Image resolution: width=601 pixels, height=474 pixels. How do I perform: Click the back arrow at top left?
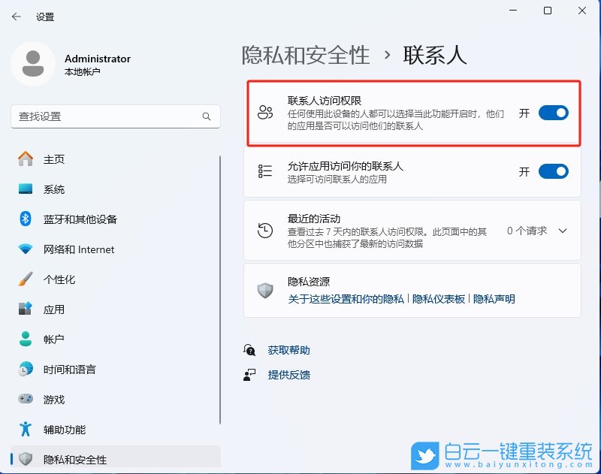[x=15, y=17]
